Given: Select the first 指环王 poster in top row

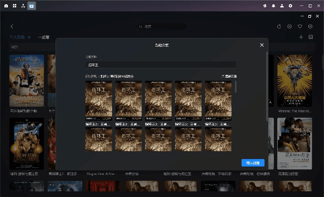Looking at the screenshot, I should [98, 100].
